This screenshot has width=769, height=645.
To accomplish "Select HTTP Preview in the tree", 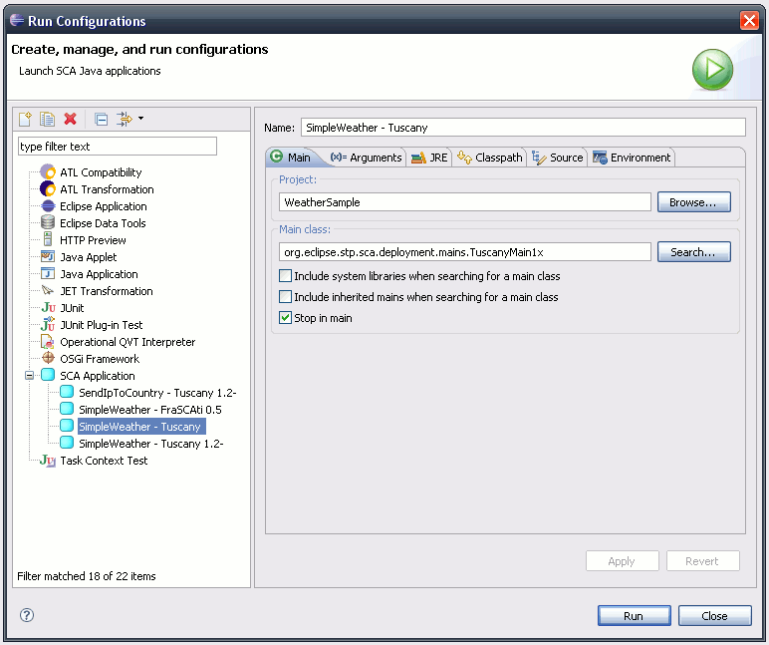I will (94, 240).
